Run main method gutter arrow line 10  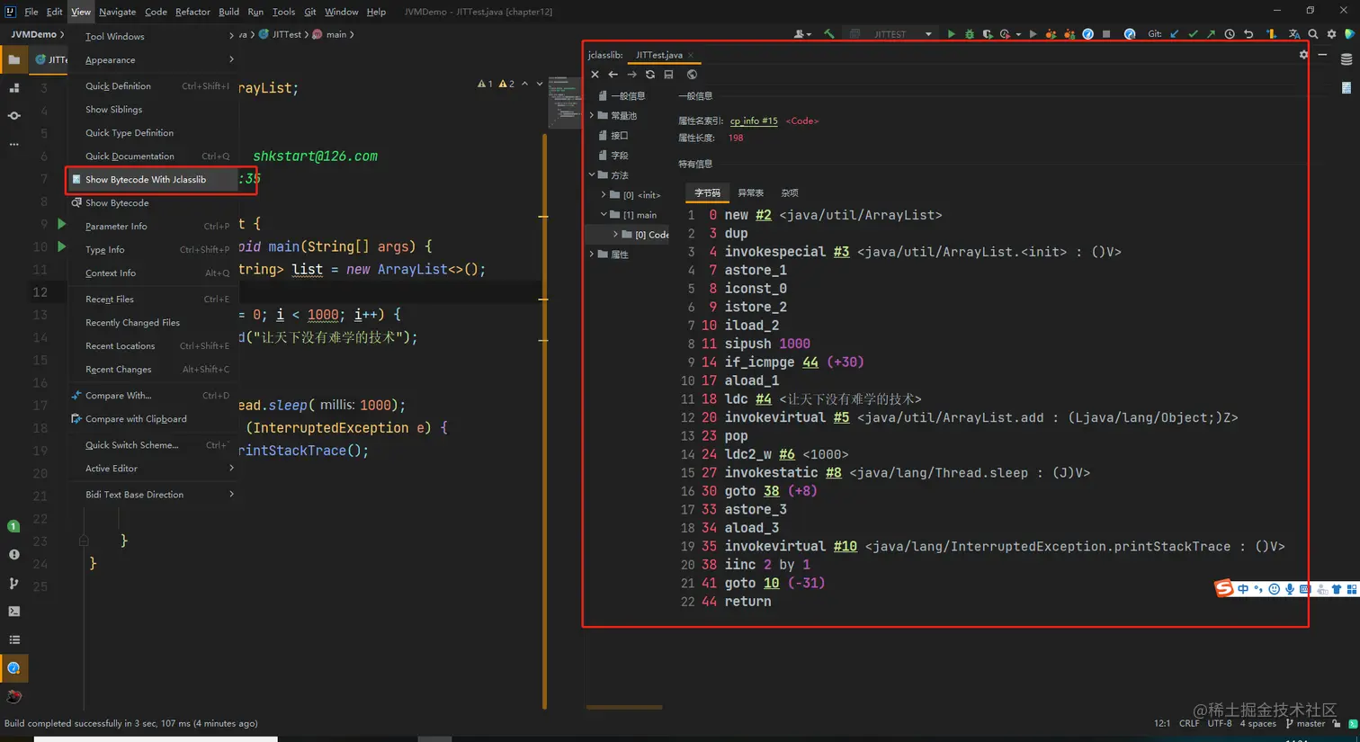[x=62, y=246]
